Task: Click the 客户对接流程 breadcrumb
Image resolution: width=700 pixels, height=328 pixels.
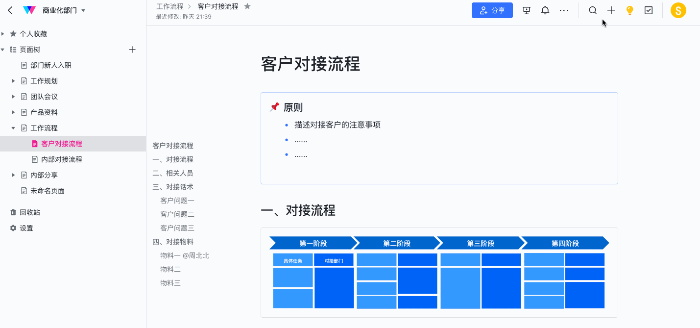Action: [x=218, y=6]
